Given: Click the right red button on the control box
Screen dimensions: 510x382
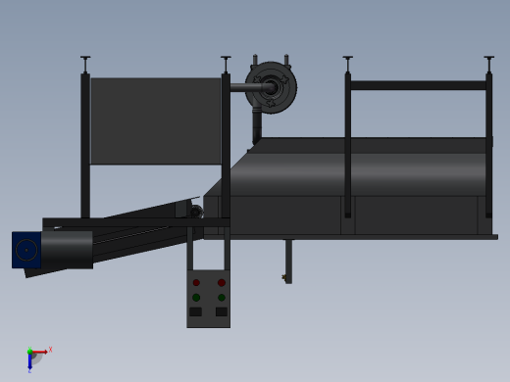Looking at the screenshot, I should click(x=222, y=282).
